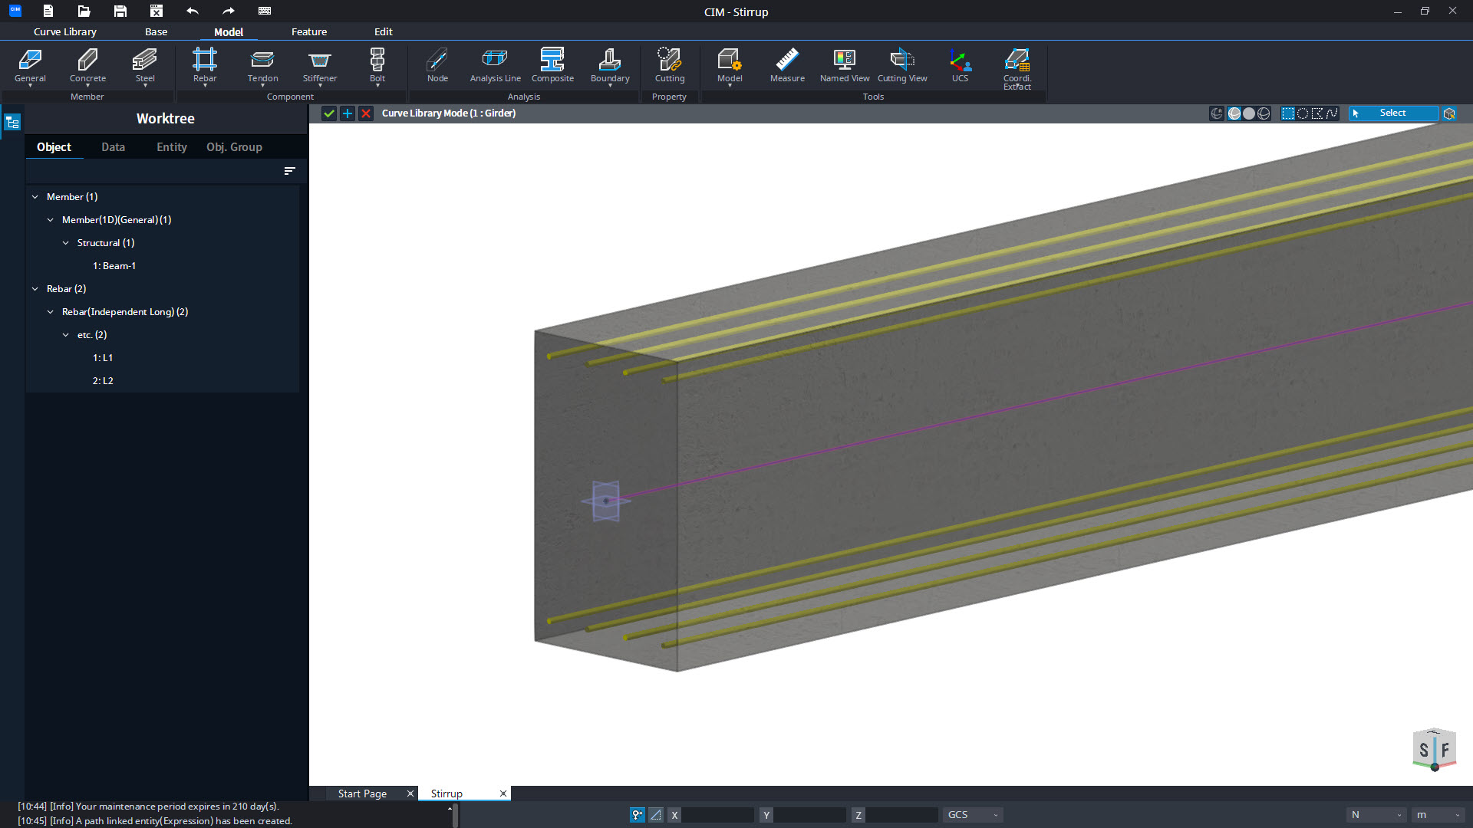Viewport: 1473px width, 828px height.
Task: Activate the Composite analysis tool
Action: (x=552, y=66)
